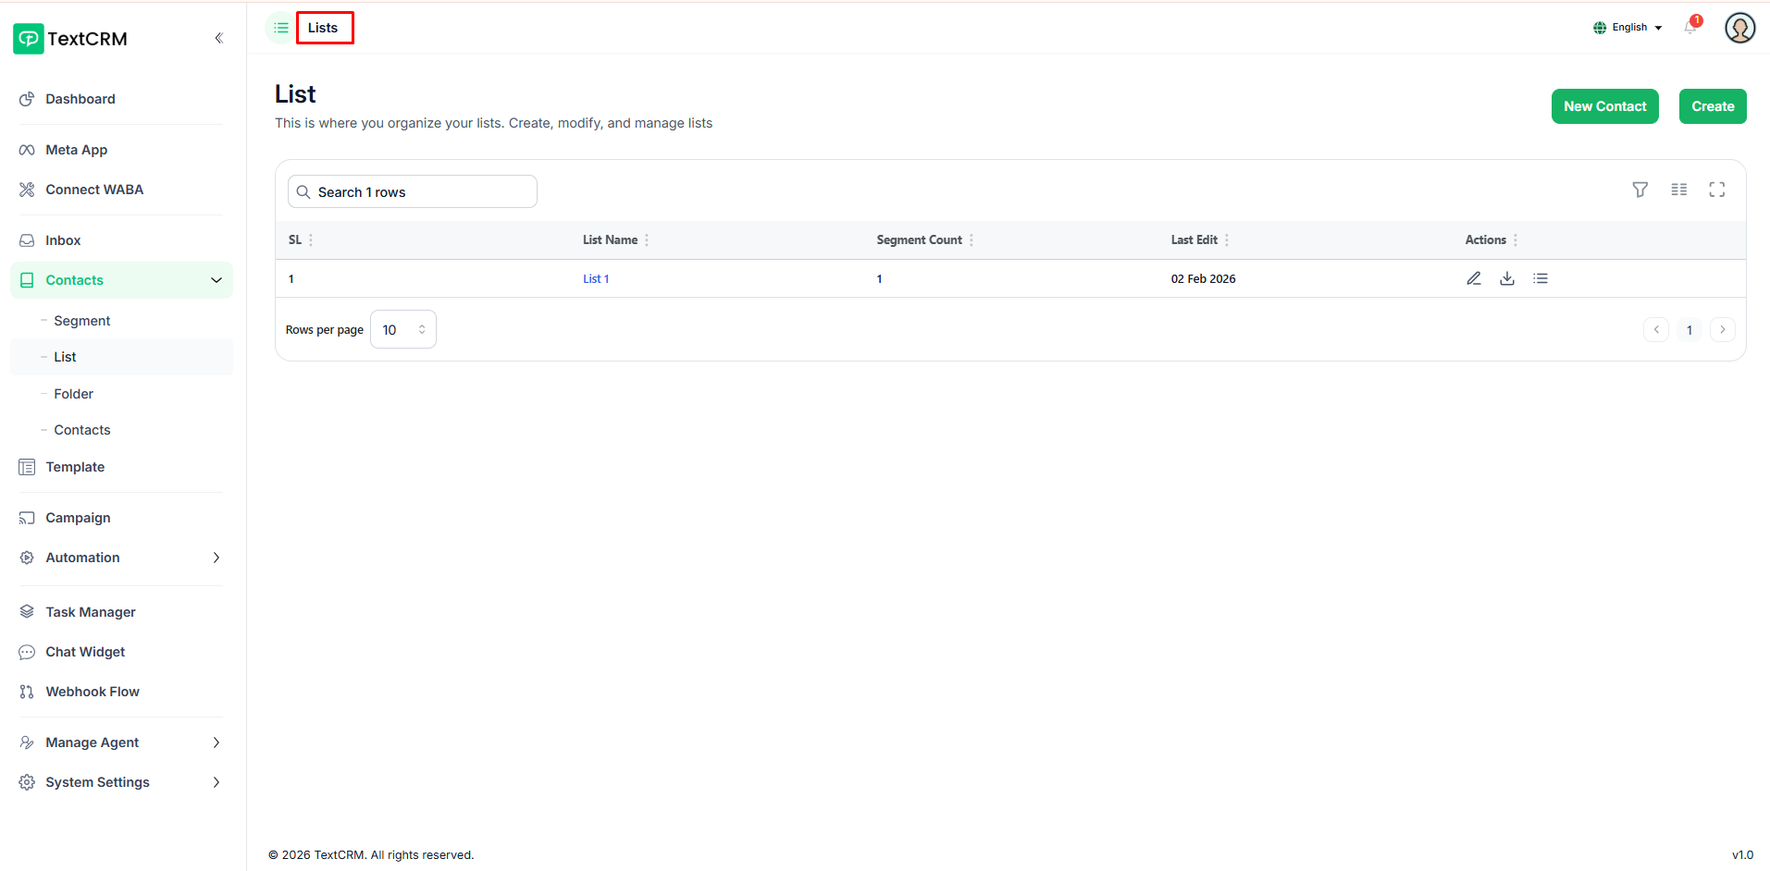Toggle the column layout icon
This screenshot has height=871, width=1770.
click(1678, 190)
